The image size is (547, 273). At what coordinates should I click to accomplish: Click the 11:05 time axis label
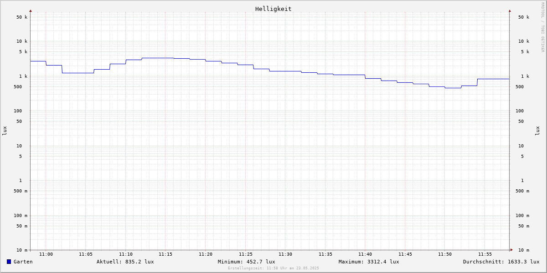click(x=86, y=254)
